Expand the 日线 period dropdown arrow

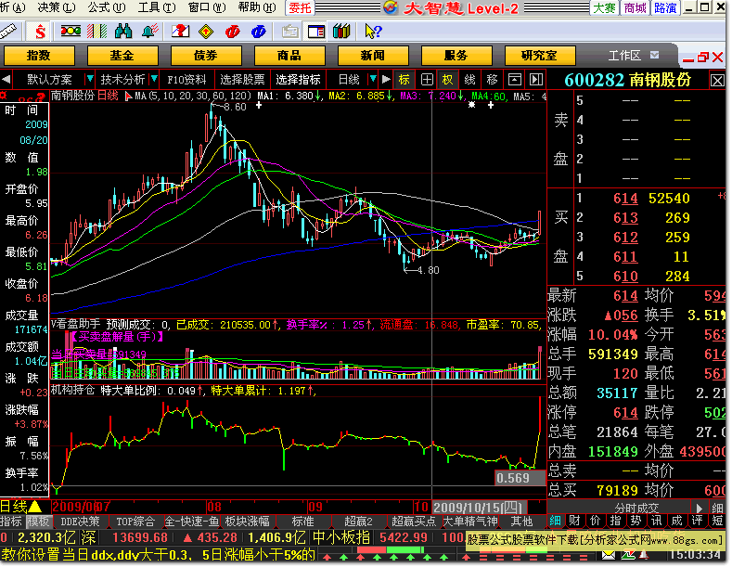(x=373, y=80)
